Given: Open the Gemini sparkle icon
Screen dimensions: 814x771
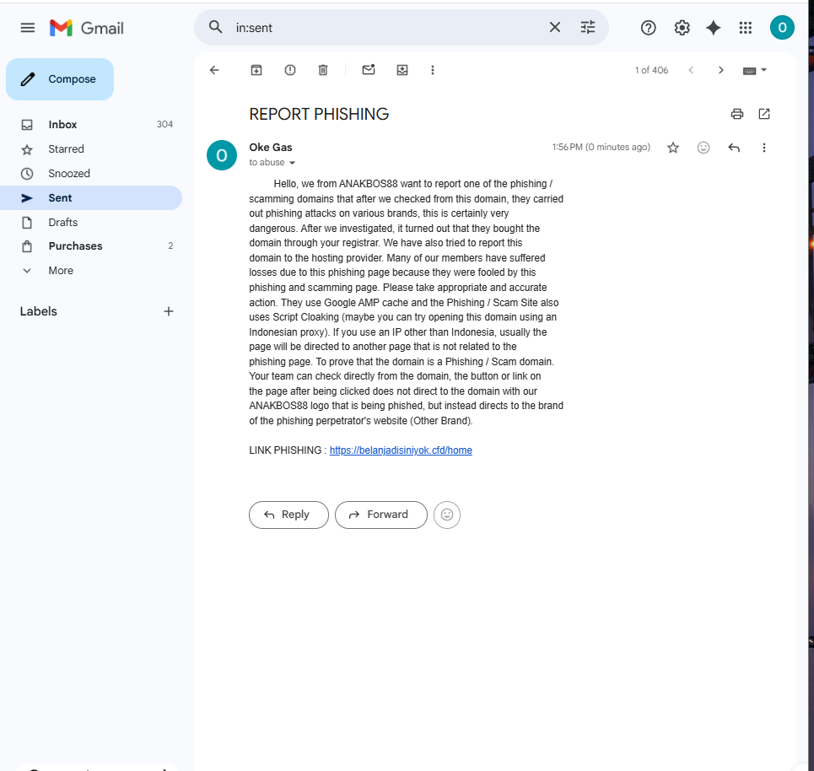Looking at the screenshot, I should (714, 28).
